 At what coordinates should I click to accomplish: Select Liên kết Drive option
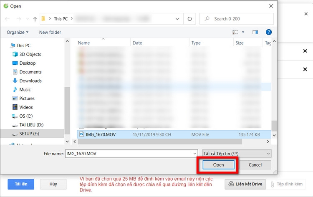pyautogui.click(x=245, y=184)
